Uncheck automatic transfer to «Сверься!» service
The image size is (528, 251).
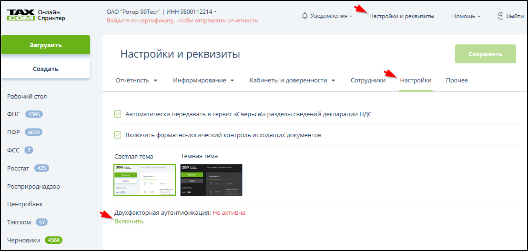(118, 114)
